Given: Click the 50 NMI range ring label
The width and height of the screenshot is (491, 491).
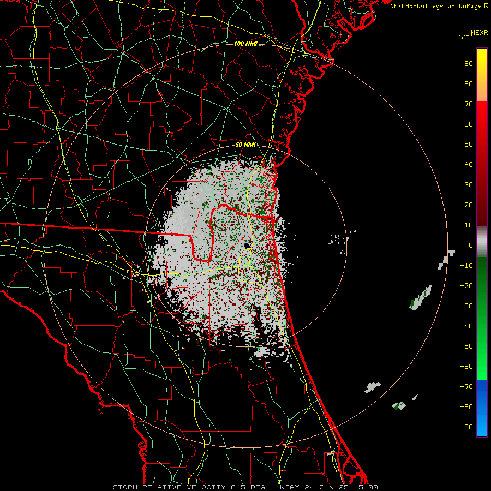Looking at the screenshot, I should pyautogui.click(x=245, y=145).
